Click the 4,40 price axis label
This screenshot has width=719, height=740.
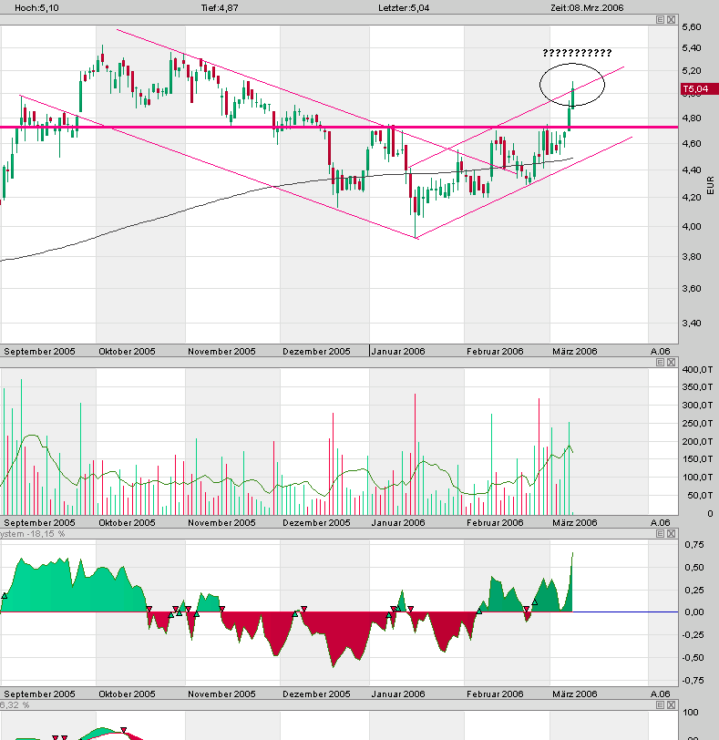point(691,170)
